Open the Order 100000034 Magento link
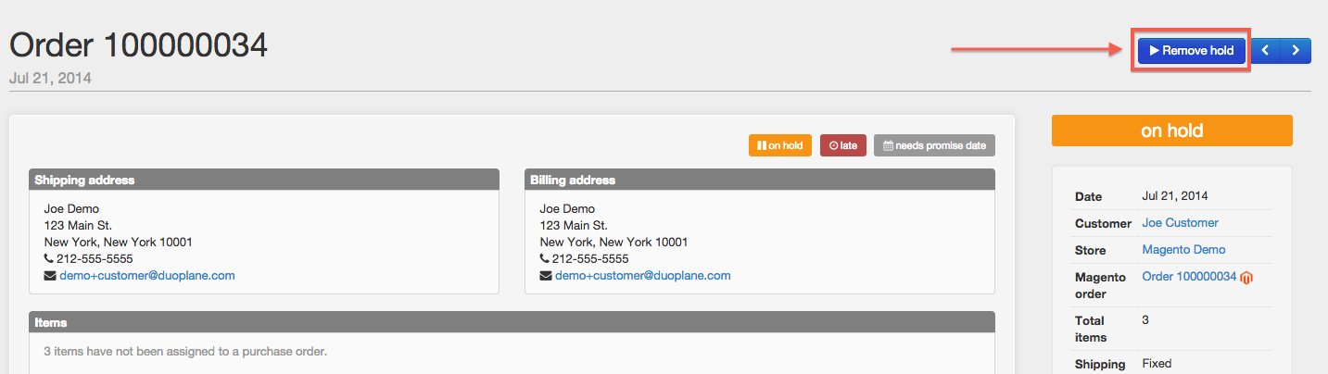1328x374 pixels. pyautogui.click(x=1189, y=277)
